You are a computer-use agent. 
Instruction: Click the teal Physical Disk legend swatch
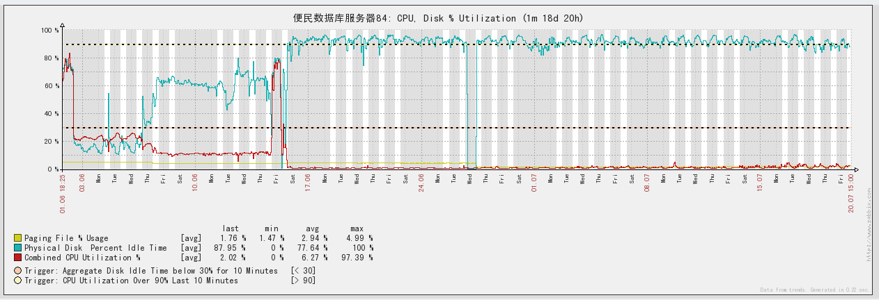(17, 248)
